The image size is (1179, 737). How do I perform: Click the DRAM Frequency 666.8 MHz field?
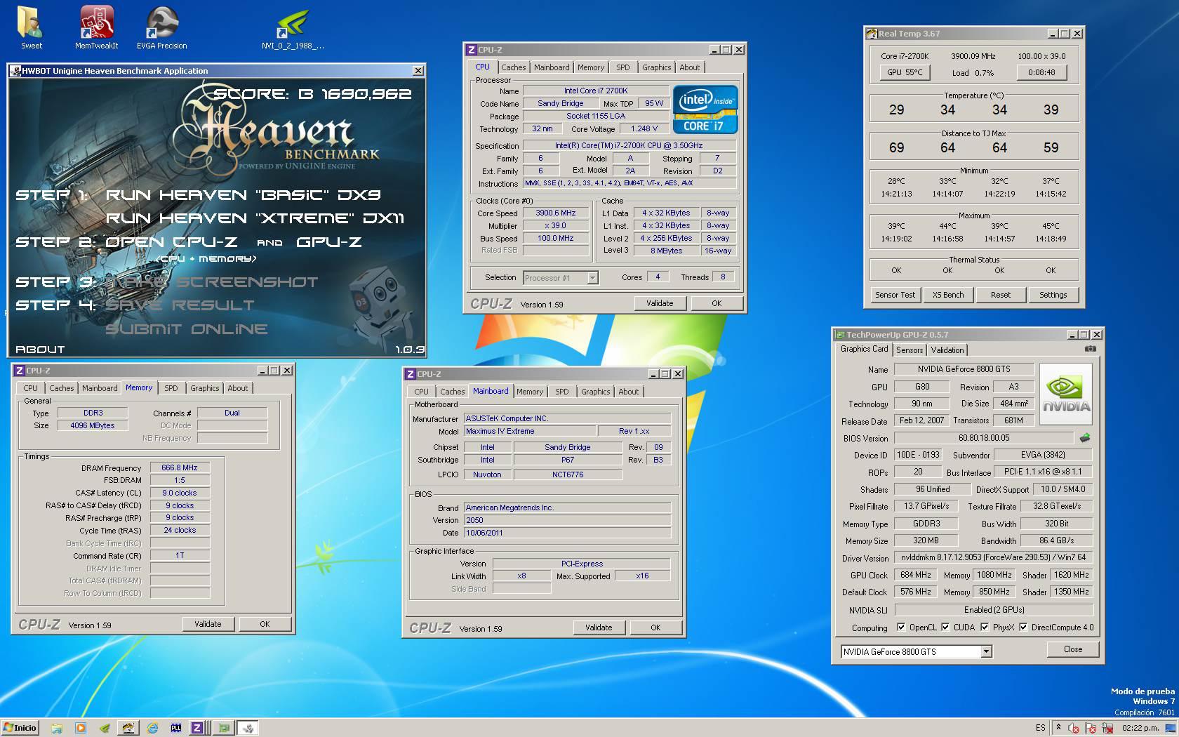click(x=180, y=467)
